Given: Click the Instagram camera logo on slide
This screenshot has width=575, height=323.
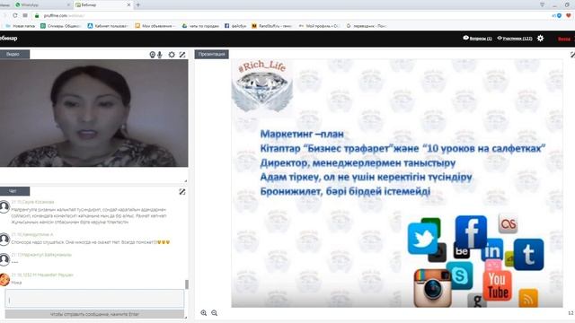Looking at the screenshot, I should pos(432,288).
